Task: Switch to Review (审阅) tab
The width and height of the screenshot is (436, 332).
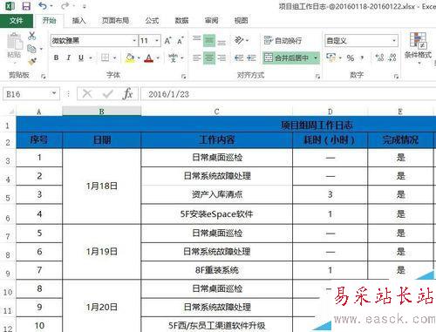Action: tap(211, 20)
